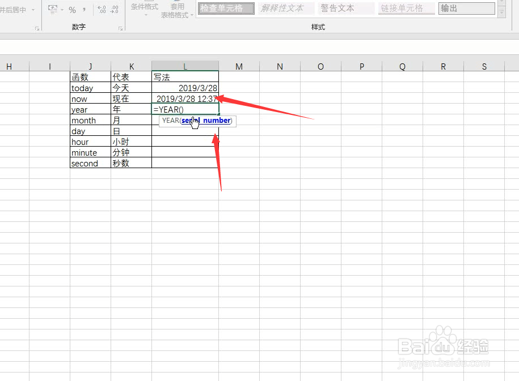Select the cell containing year
Image resolution: width=519 pixels, height=381 pixels.
click(x=90, y=109)
